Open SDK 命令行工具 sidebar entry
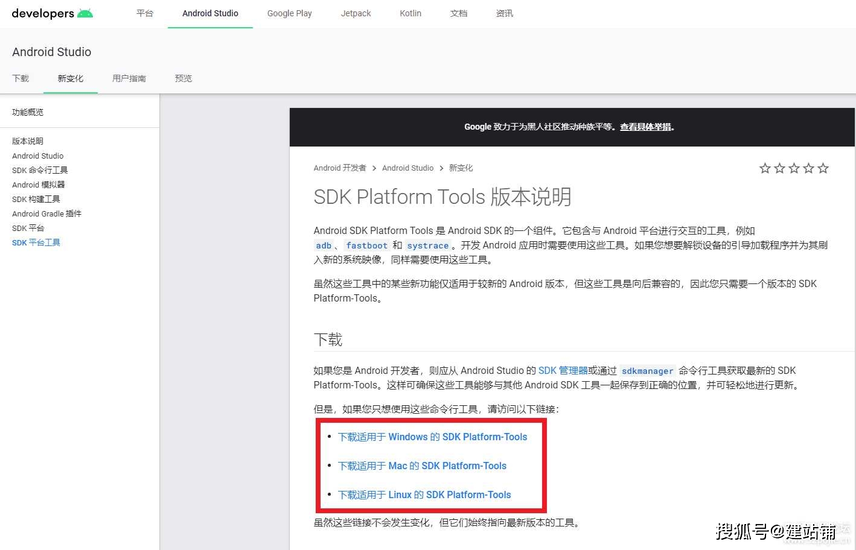Viewport: 856px width, 550px height. click(40, 170)
